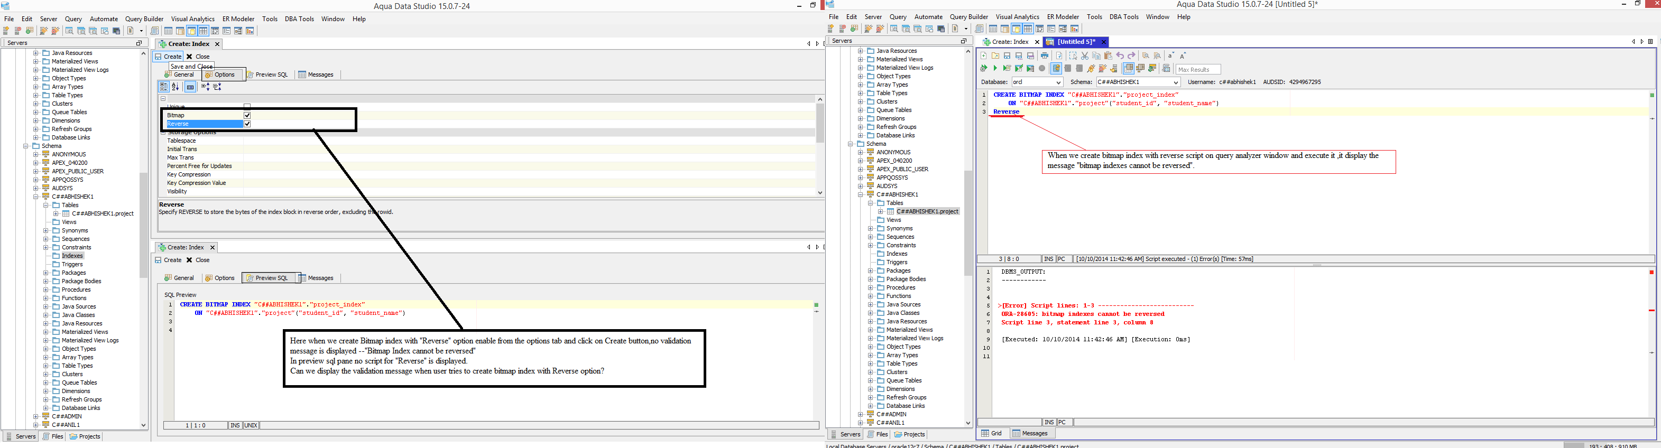Expand Synonyms folder in right window tree
1661x448 pixels.
(x=871, y=228)
